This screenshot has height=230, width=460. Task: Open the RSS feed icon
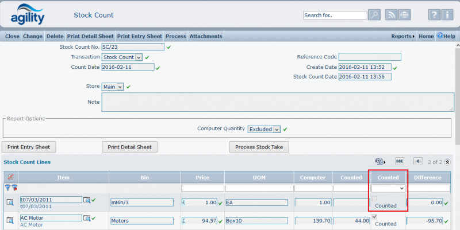392,15
